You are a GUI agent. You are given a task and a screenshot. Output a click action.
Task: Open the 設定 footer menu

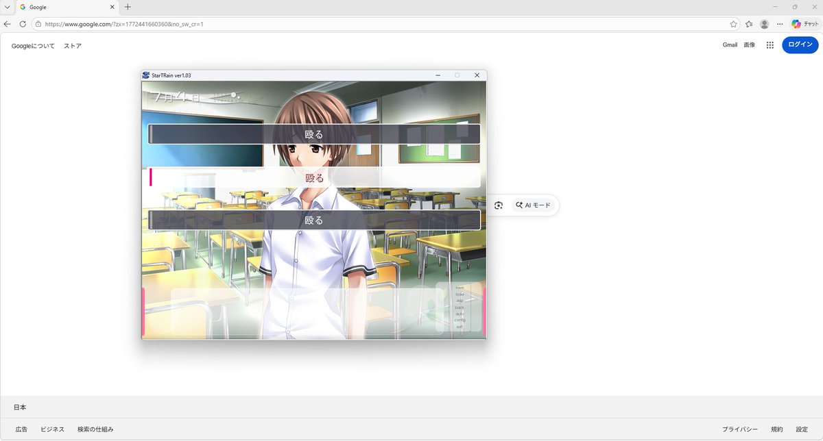802,429
